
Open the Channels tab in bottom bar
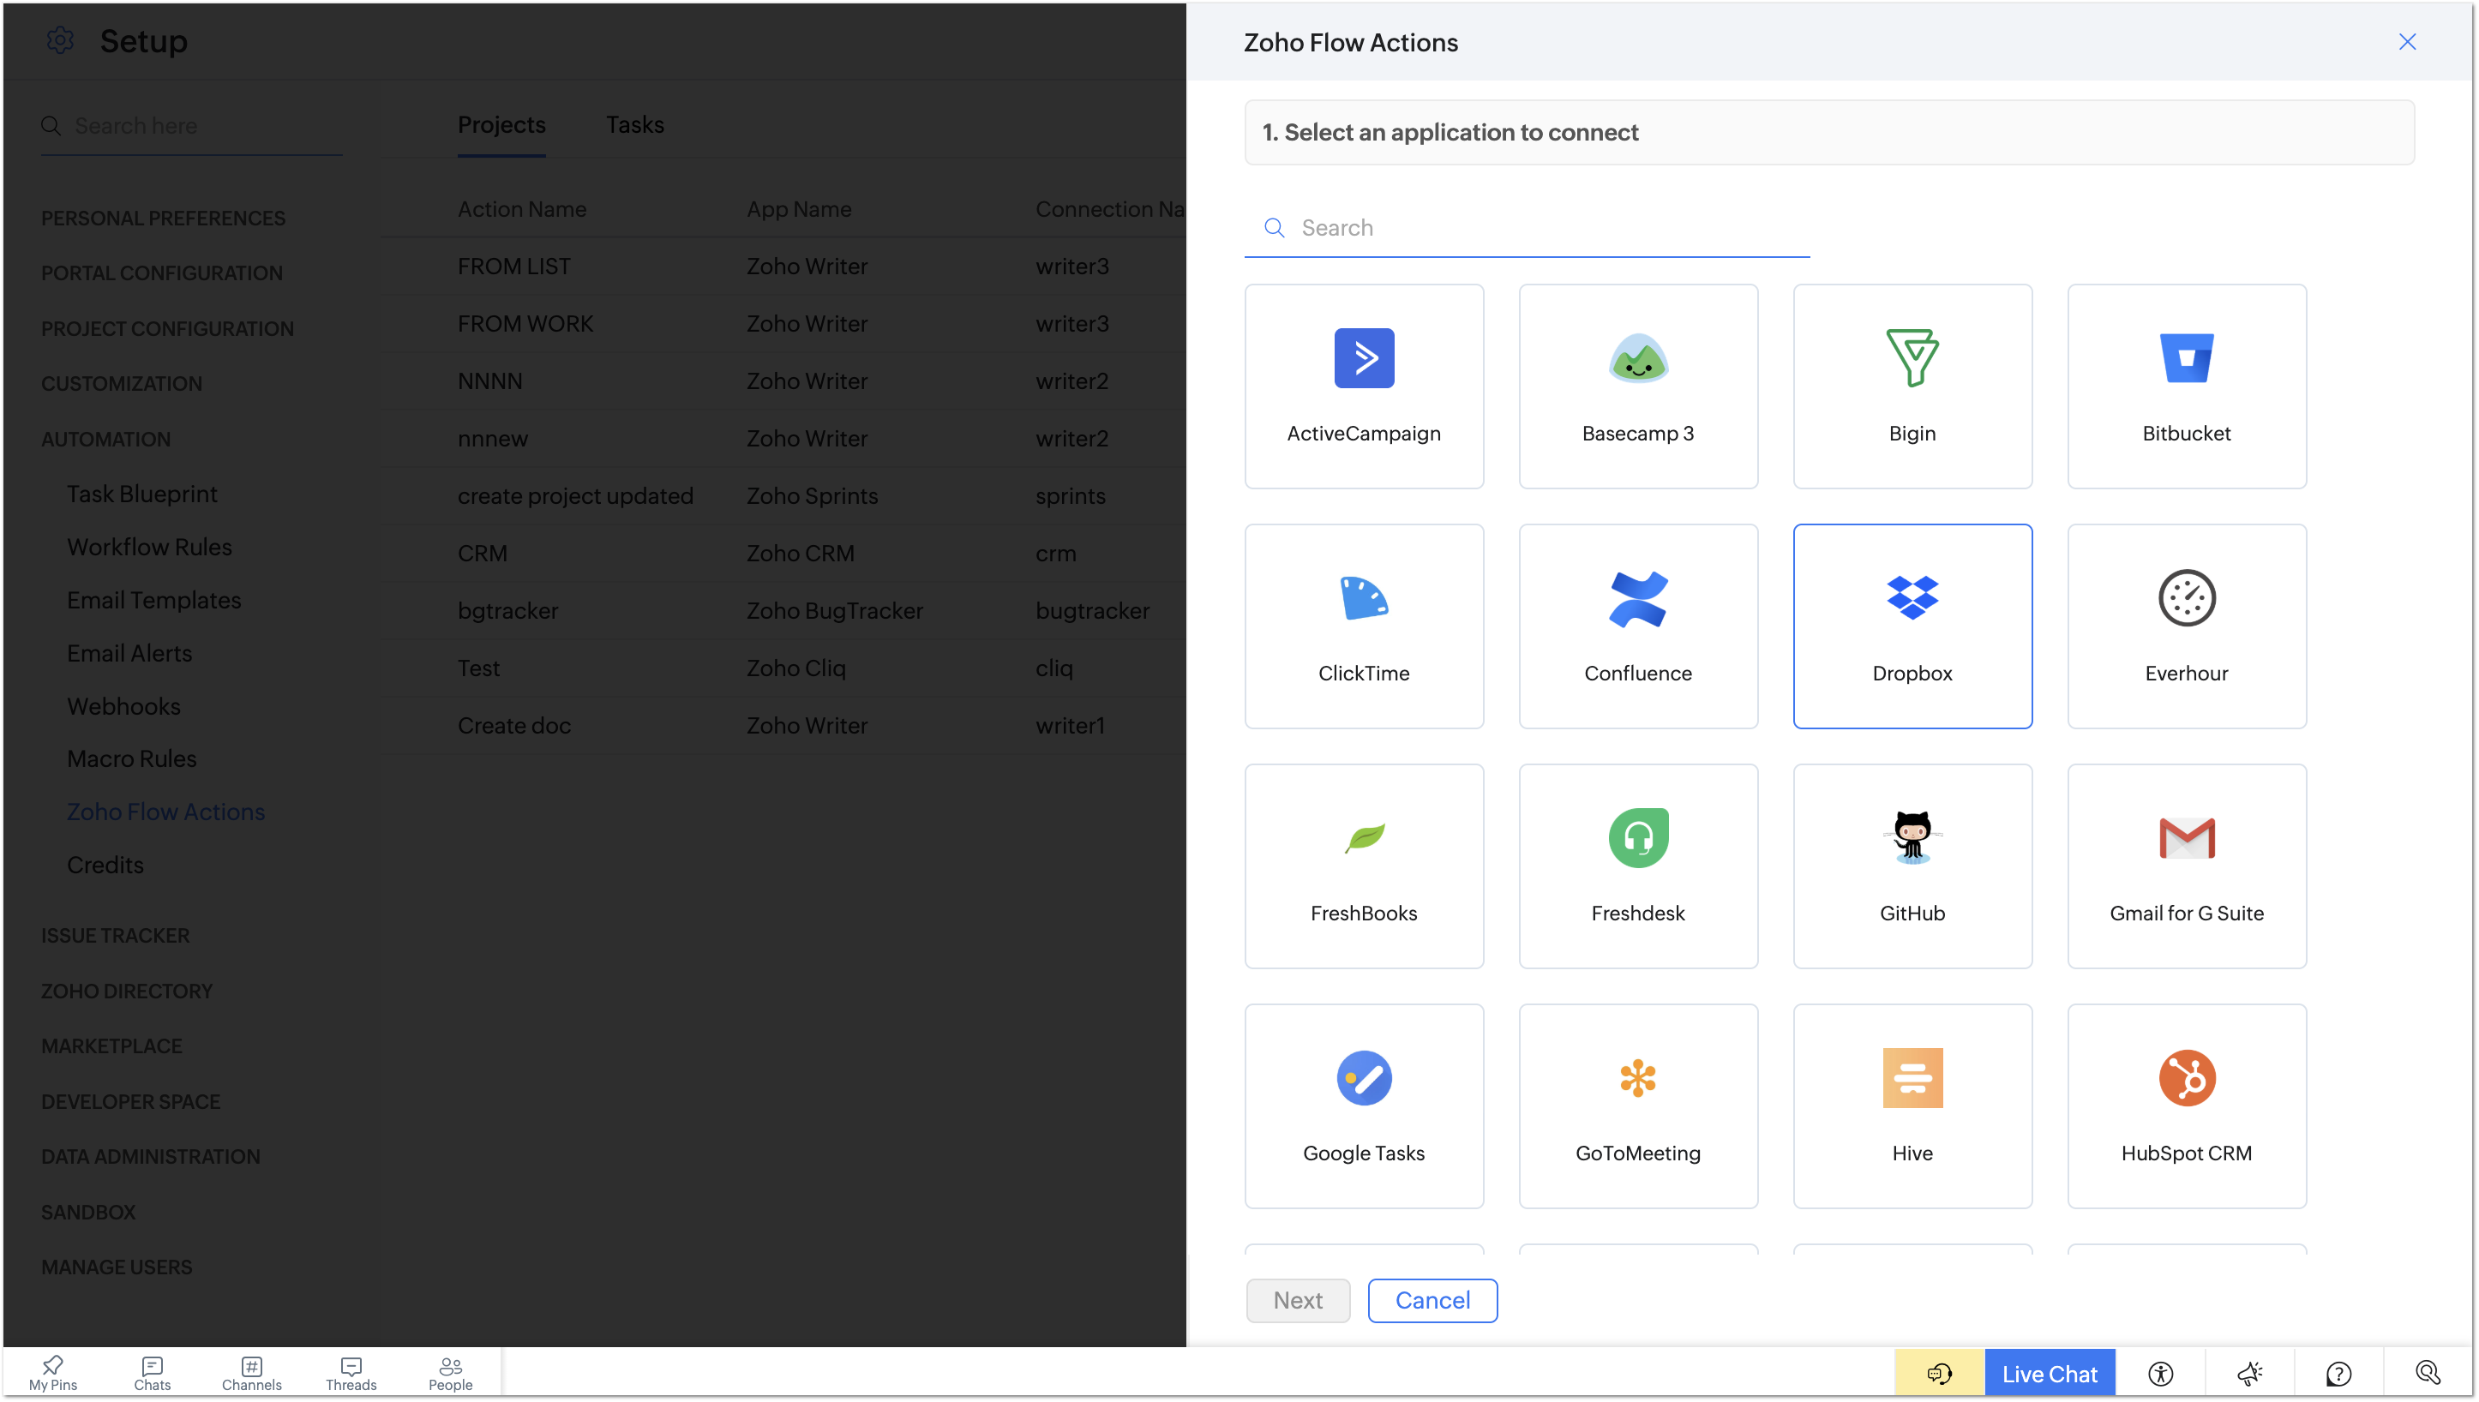point(251,1373)
